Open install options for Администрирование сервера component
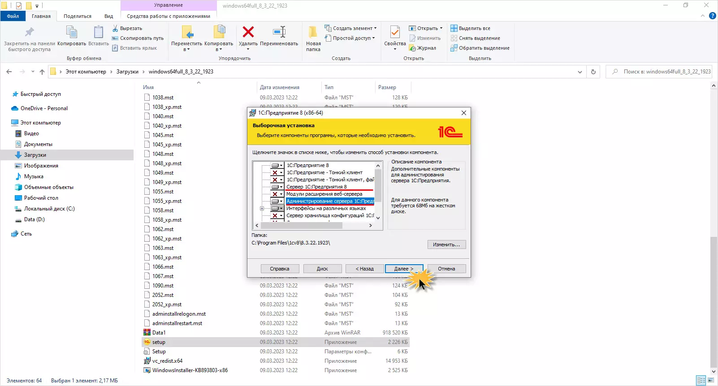The height and width of the screenshot is (386, 718). click(277, 201)
